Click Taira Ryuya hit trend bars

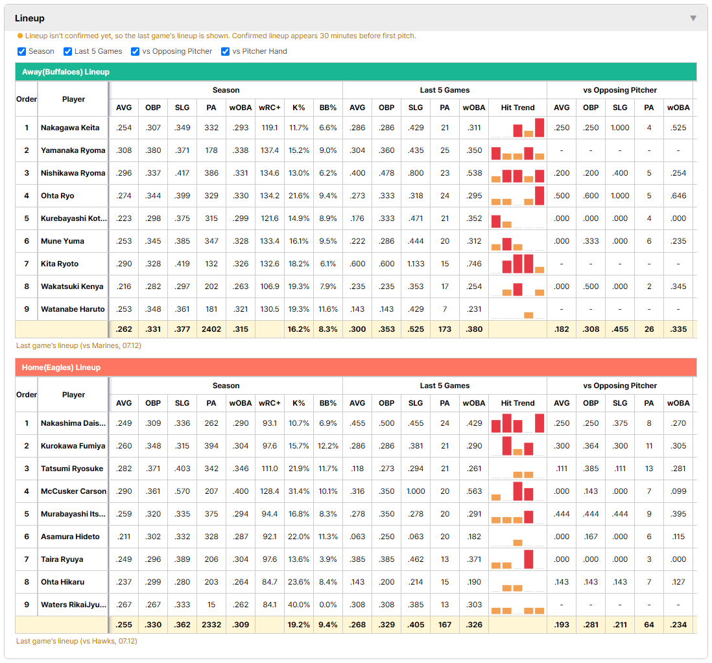(517, 559)
